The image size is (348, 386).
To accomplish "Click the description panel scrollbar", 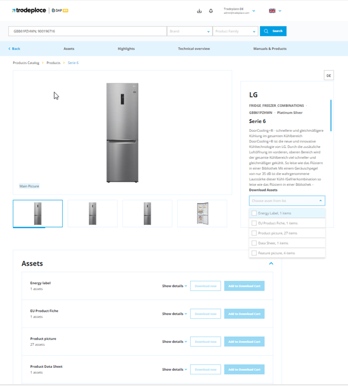I will 331,115.
